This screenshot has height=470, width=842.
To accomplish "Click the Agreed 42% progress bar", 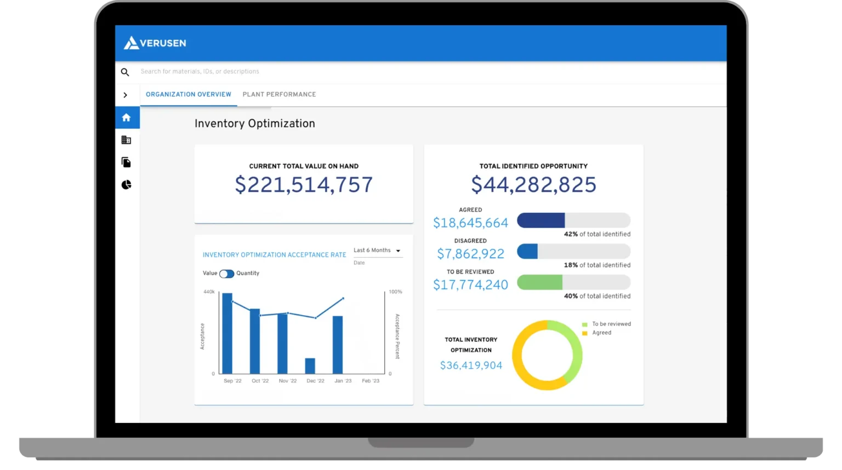I will [x=573, y=221].
